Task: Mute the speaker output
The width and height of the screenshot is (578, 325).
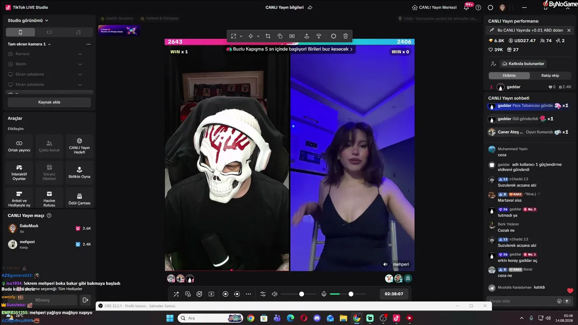Action: click(275, 294)
